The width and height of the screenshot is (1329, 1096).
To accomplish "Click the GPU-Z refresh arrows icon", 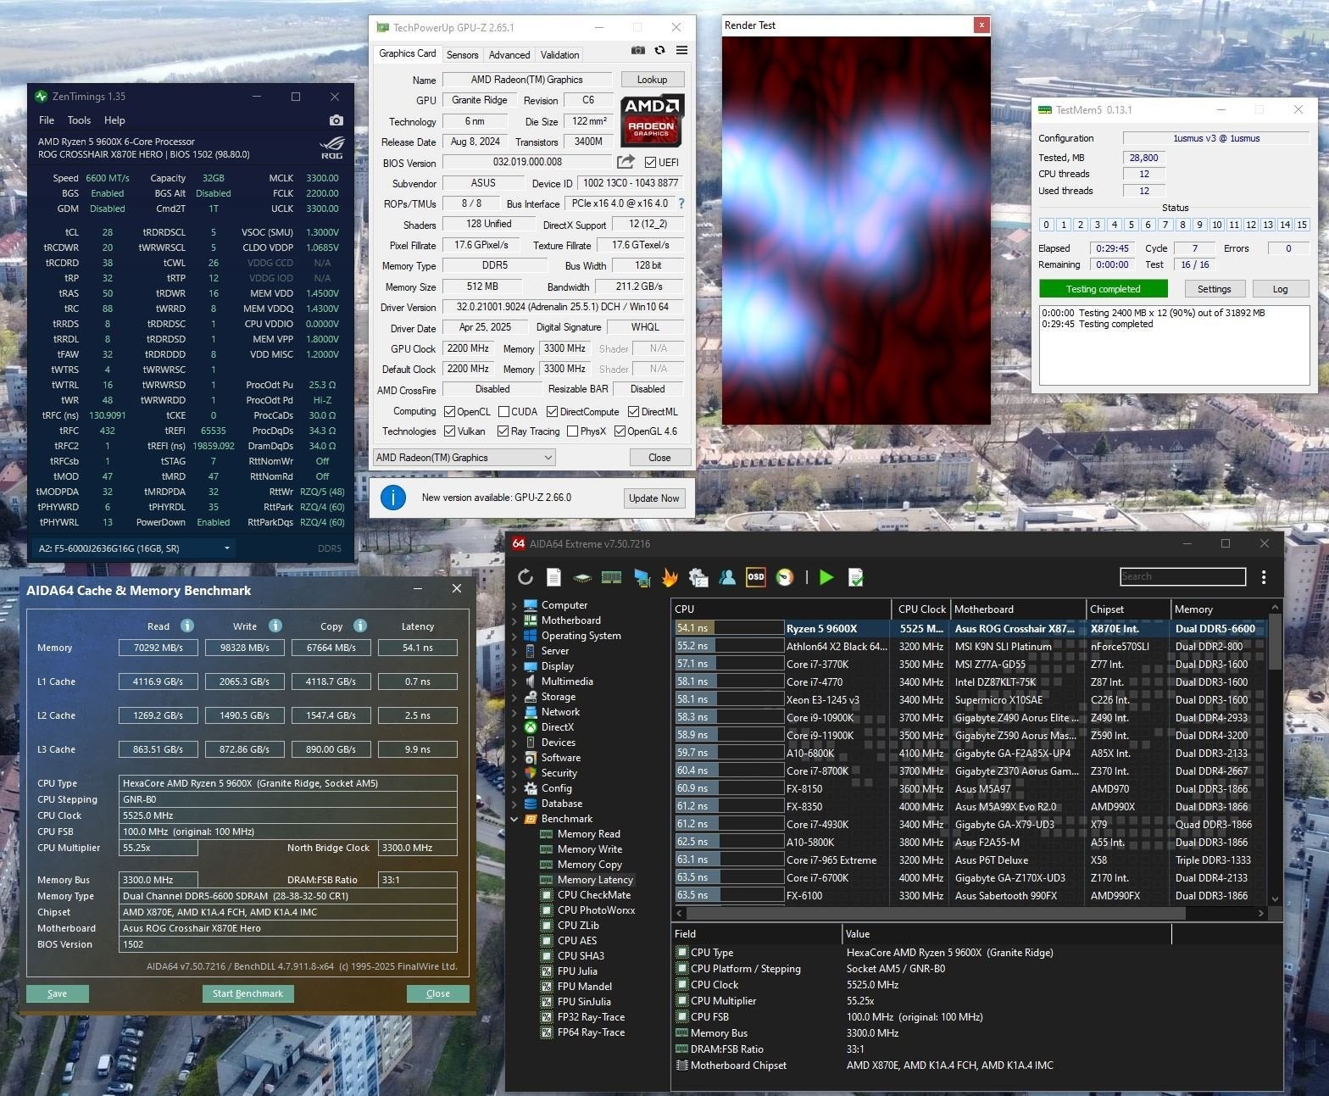I will click(x=659, y=51).
